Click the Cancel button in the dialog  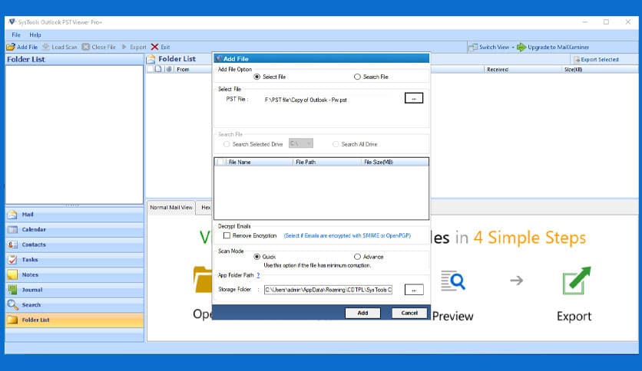(x=409, y=313)
